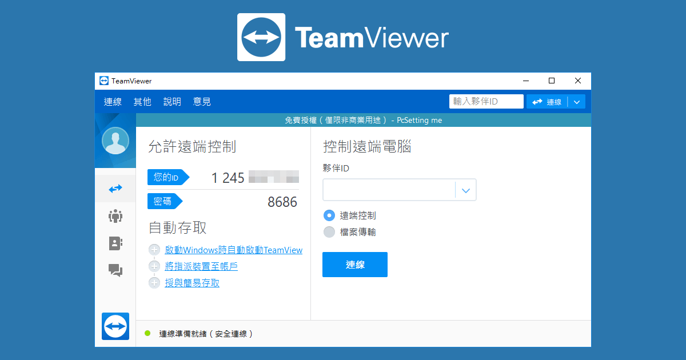
Task: Click the TeamViewer icon in the title bar
Action: tap(104, 81)
